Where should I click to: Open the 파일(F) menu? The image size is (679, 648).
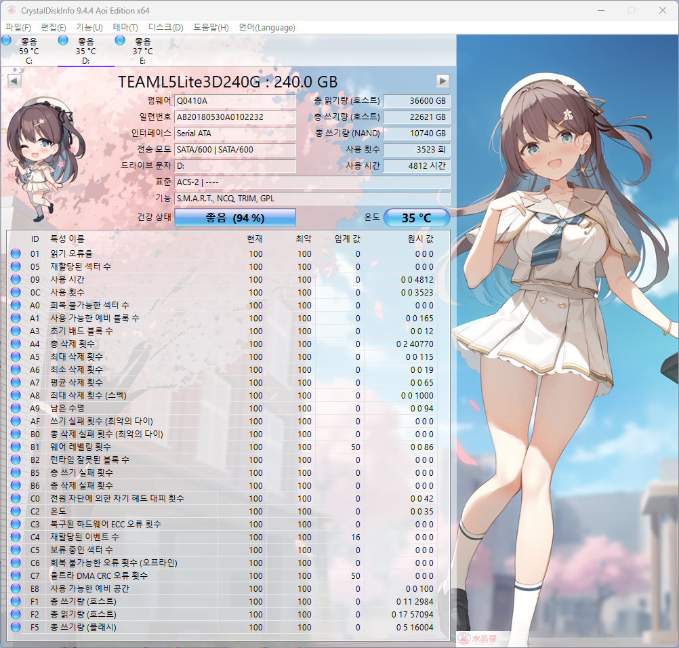pos(18,28)
